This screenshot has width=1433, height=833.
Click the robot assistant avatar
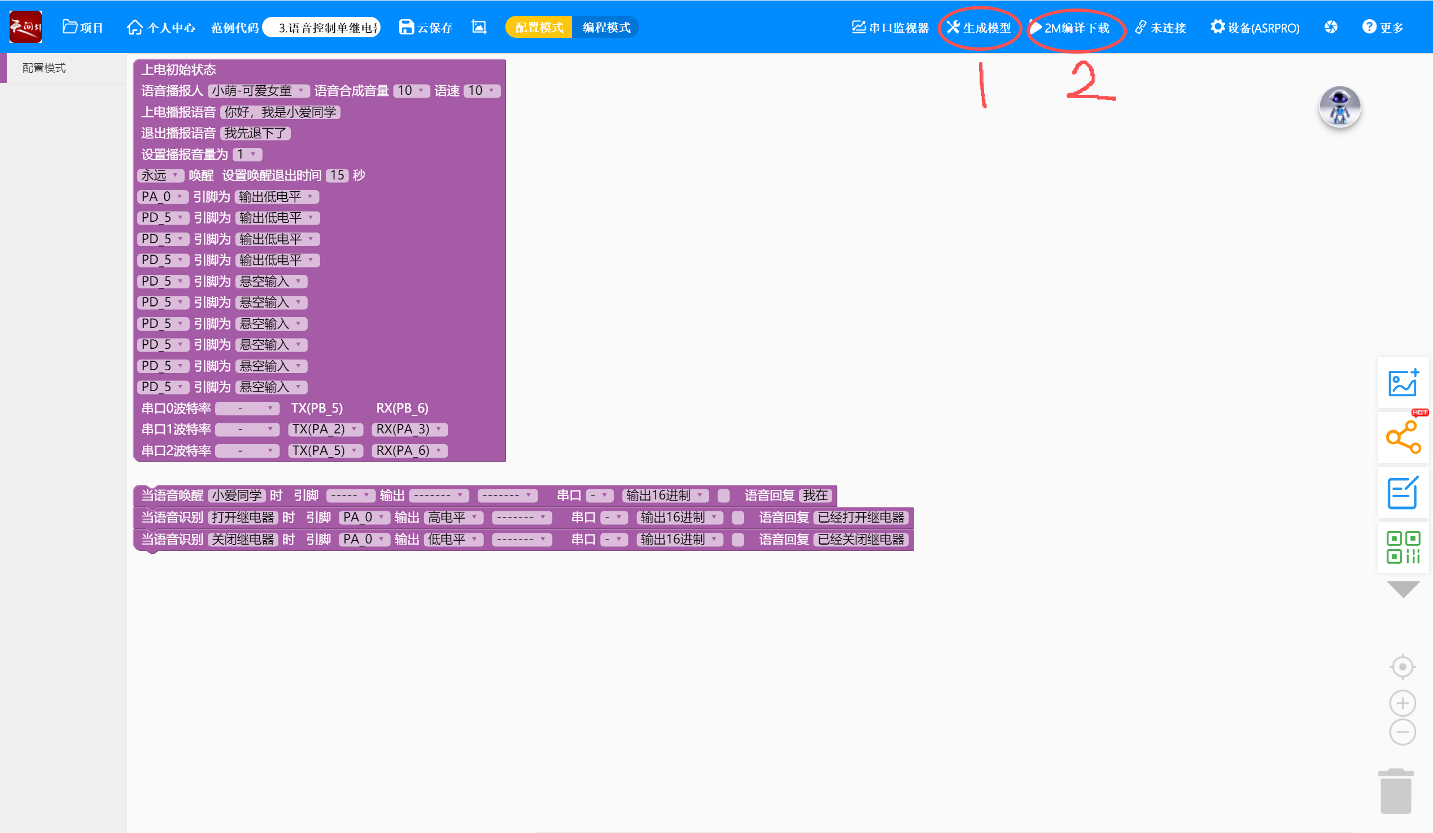pyautogui.click(x=1339, y=107)
